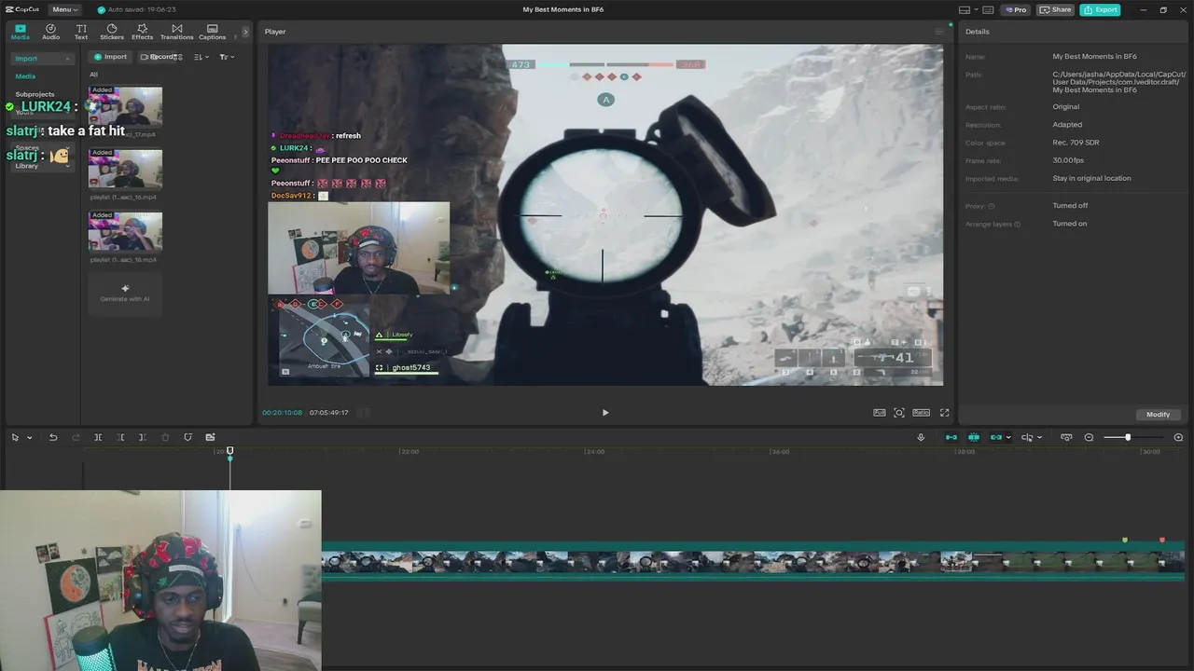Click the Full quality preview icon
Viewport: 1194px width, 671px height.
880,413
